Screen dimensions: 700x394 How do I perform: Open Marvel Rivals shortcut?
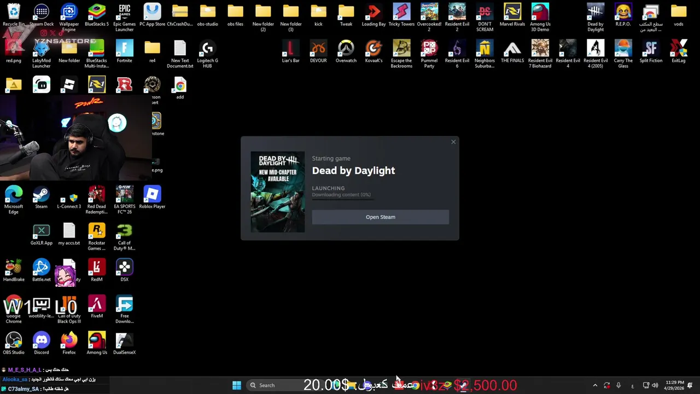[x=512, y=15]
